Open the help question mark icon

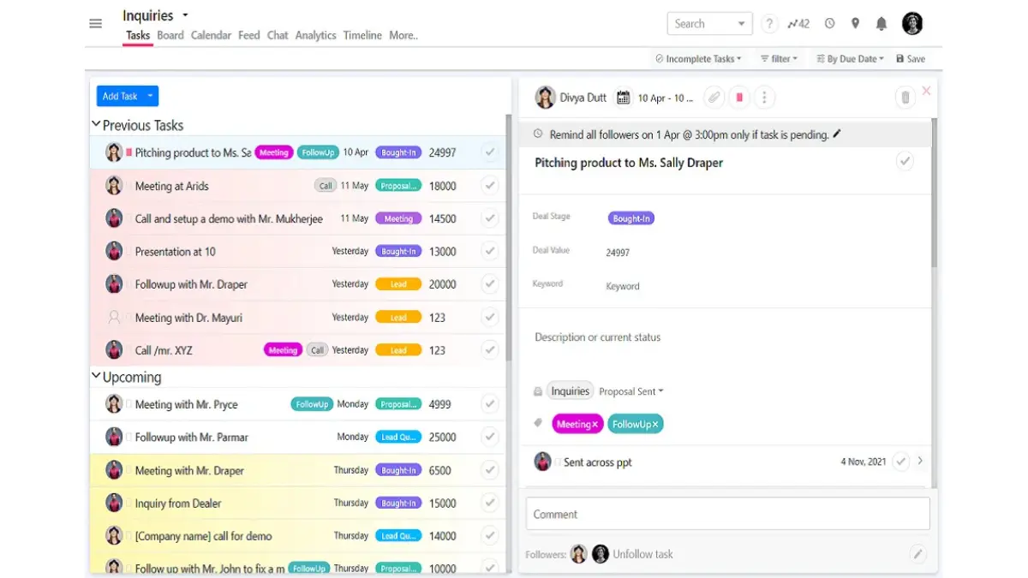point(769,24)
